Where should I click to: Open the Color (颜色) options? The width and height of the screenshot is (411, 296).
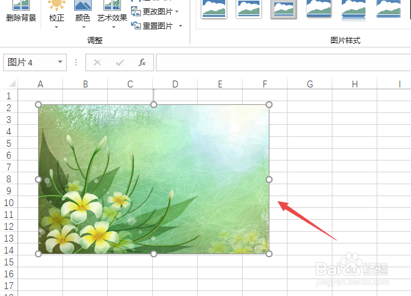[x=83, y=13]
